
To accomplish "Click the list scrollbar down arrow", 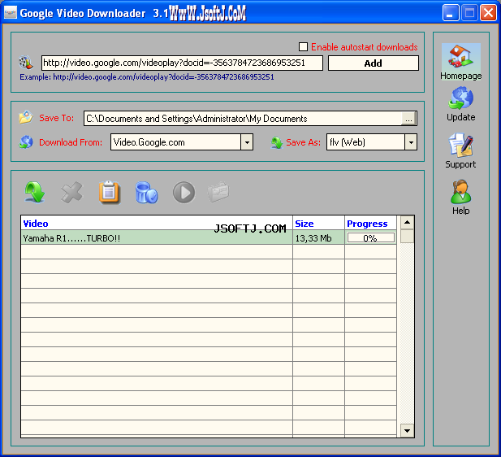I will tap(407, 430).
